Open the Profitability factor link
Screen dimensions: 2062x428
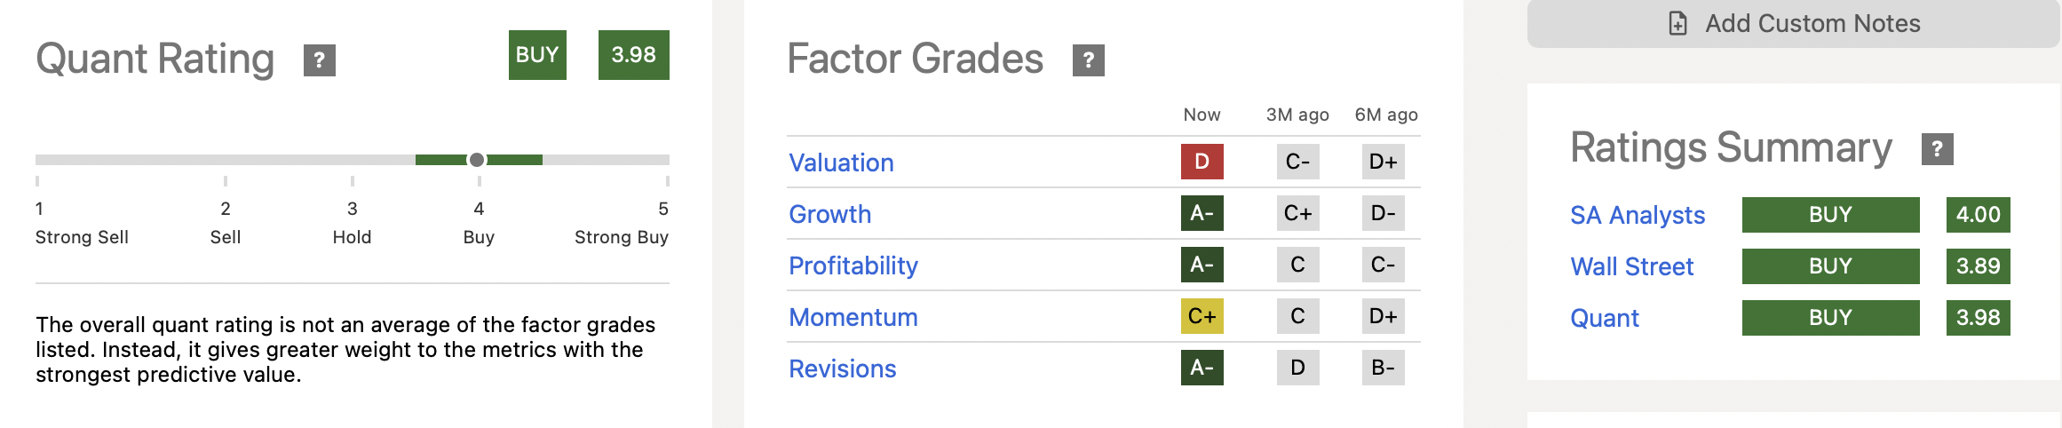pyautogui.click(x=853, y=266)
